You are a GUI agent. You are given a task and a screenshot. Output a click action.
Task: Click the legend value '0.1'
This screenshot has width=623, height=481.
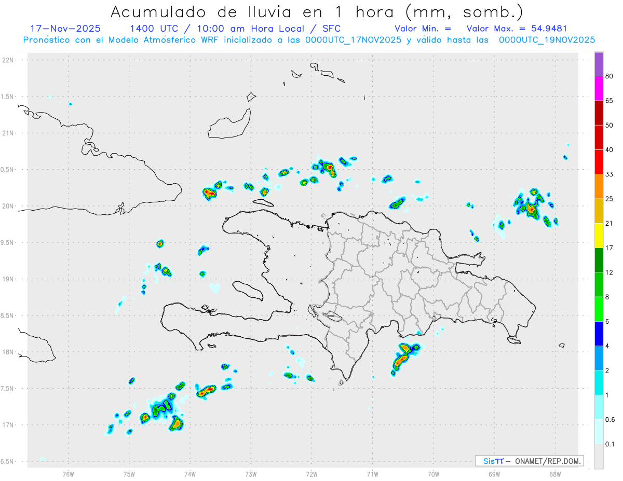click(x=611, y=444)
